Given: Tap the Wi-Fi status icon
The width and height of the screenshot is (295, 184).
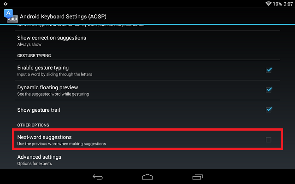Looking at the screenshot, I should (x=268, y=4).
